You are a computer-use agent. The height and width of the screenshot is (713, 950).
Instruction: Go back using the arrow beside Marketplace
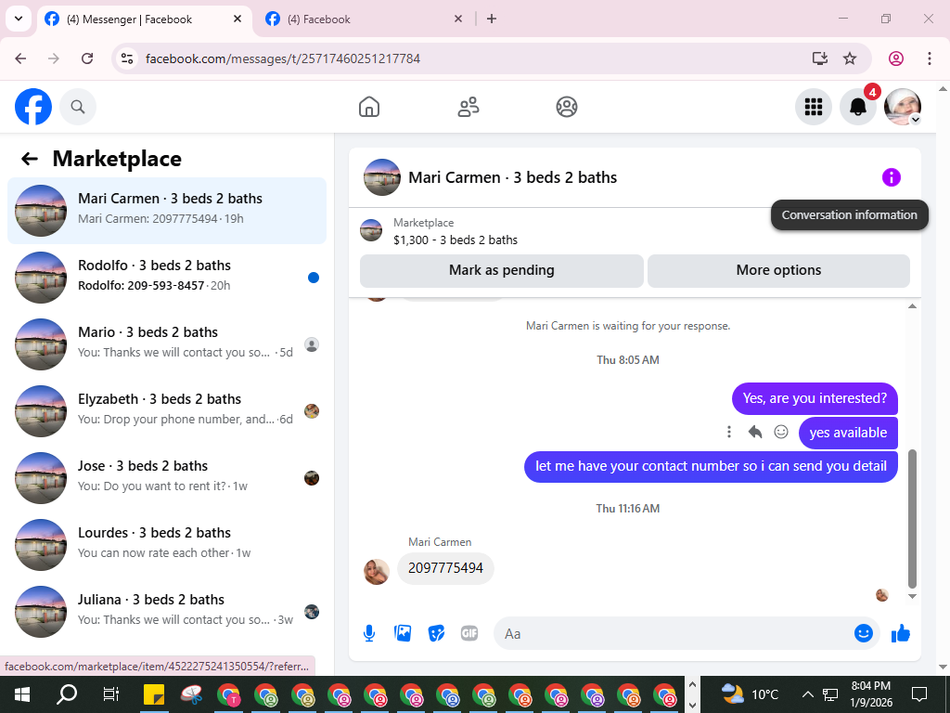coord(29,159)
